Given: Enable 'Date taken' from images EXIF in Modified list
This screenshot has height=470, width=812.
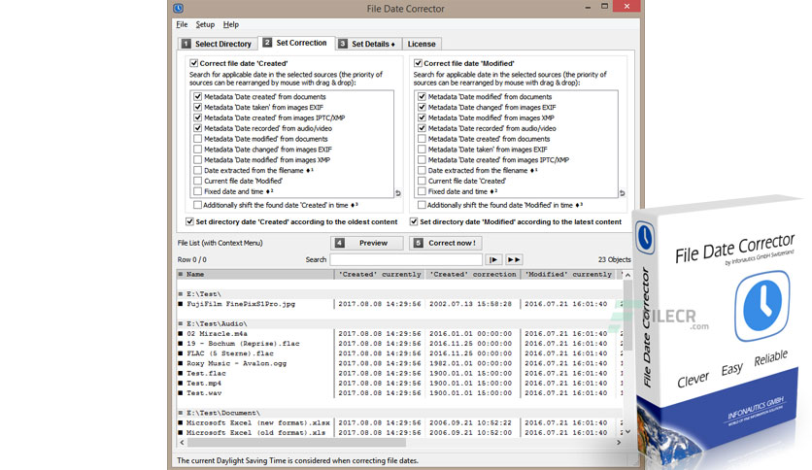Looking at the screenshot, I should [422, 150].
